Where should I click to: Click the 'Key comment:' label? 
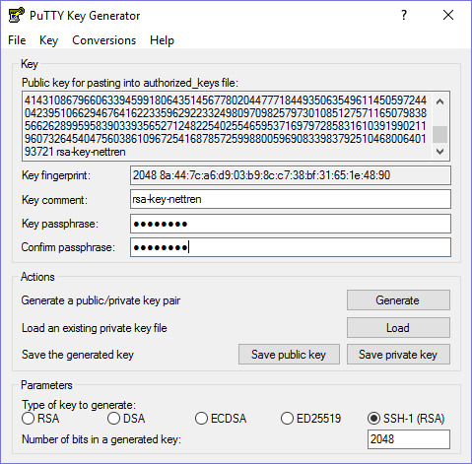coord(54,200)
